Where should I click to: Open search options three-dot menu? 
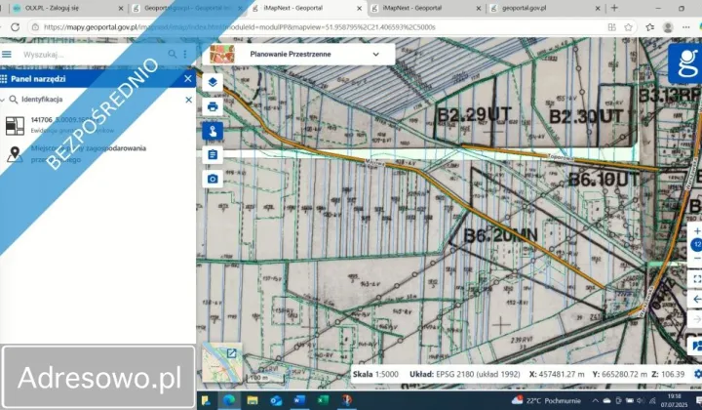(185, 55)
